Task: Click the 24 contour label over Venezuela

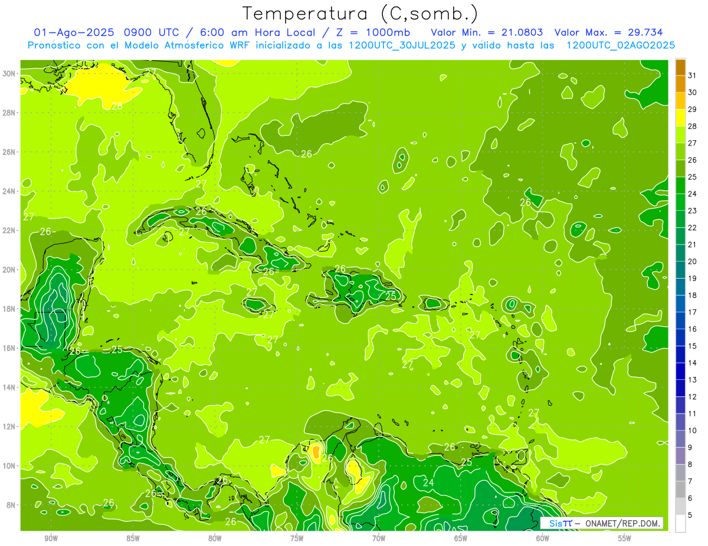Action: (429, 483)
